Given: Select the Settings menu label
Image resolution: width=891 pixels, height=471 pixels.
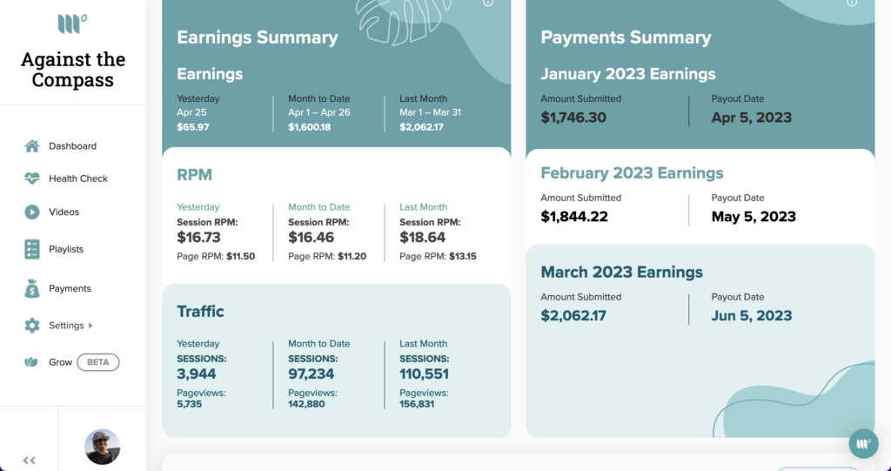Looking at the screenshot, I should click(x=66, y=326).
